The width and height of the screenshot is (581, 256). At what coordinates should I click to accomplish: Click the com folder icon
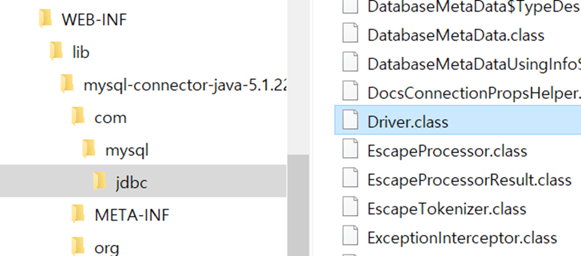pos(78,116)
